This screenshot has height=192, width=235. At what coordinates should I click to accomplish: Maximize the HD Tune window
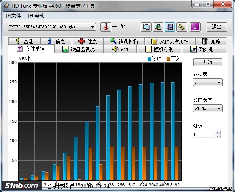(x=208, y=4)
